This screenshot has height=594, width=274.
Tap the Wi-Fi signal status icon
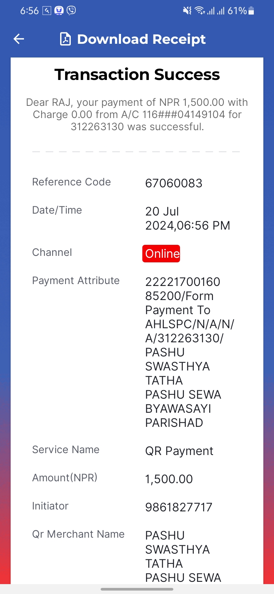tap(200, 11)
